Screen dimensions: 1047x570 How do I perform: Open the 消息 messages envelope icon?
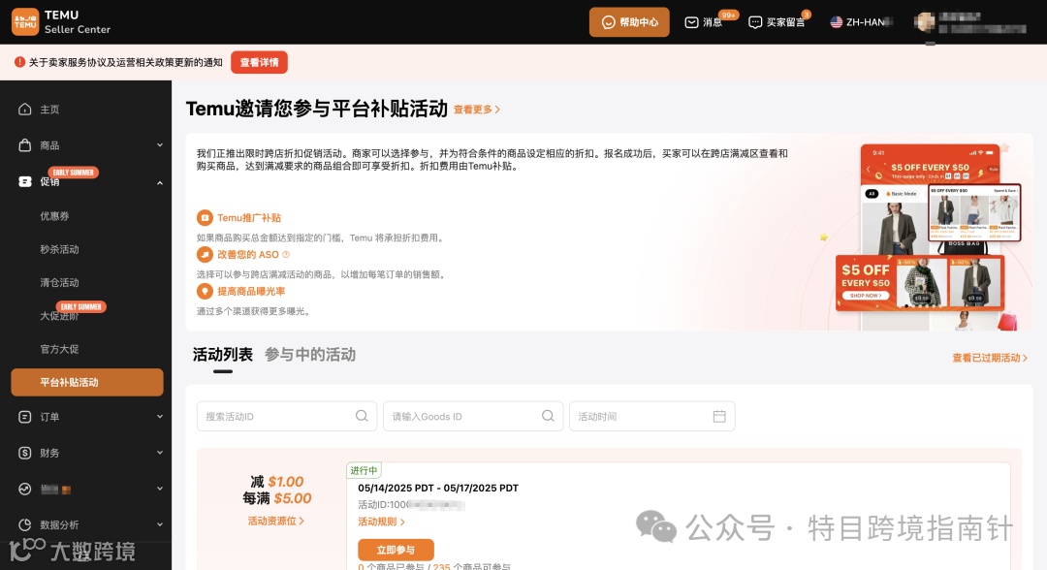coord(692,22)
